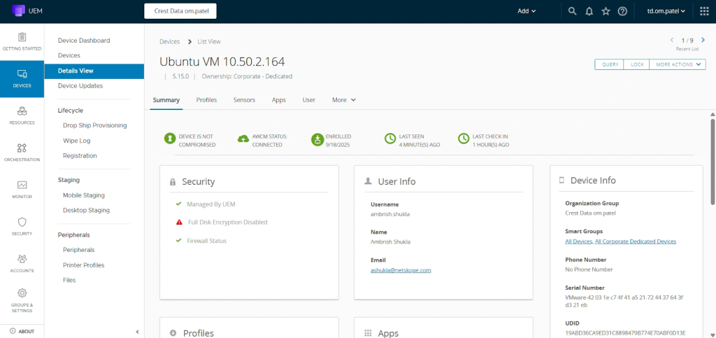Screen dimensions: 716x338
Task: Open the Files page
Action: click(x=69, y=280)
